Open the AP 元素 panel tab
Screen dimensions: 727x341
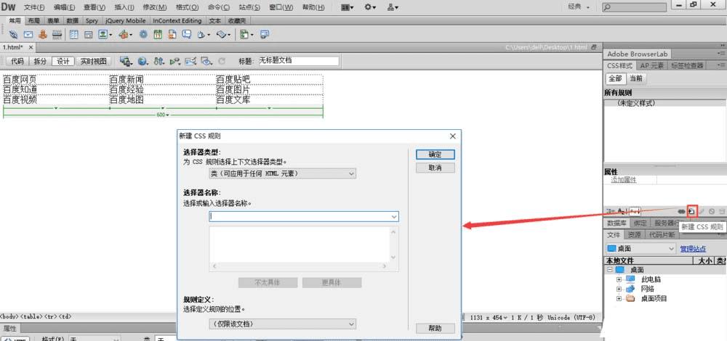pyautogui.click(x=652, y=66)
